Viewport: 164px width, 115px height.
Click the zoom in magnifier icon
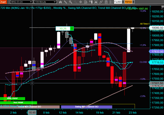[71, 2]
